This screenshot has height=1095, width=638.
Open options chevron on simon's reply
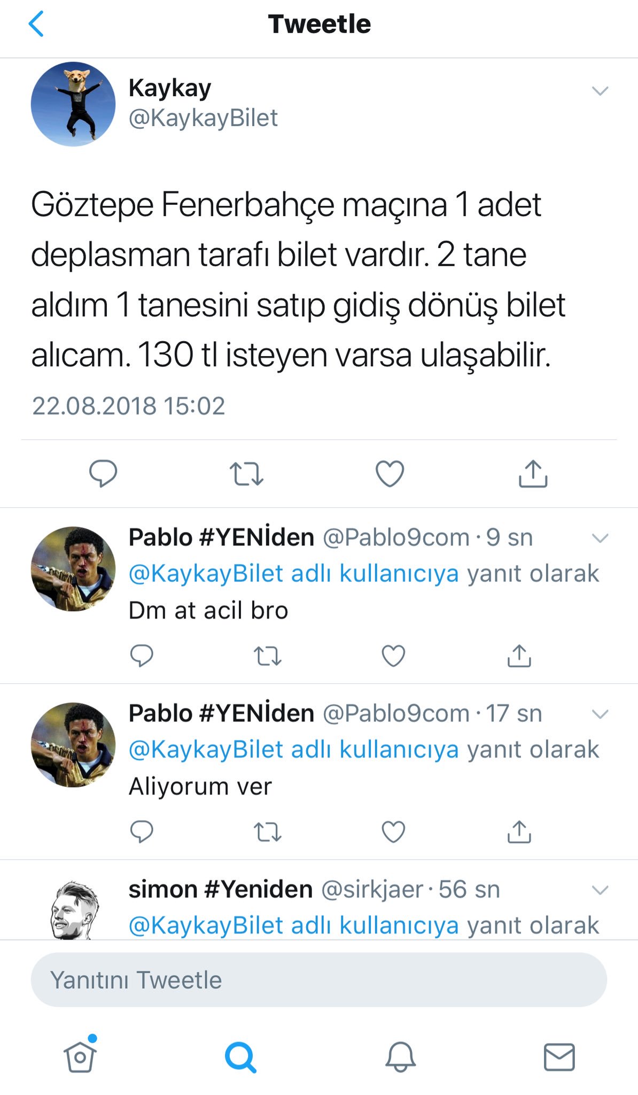[x=600, y=890]
